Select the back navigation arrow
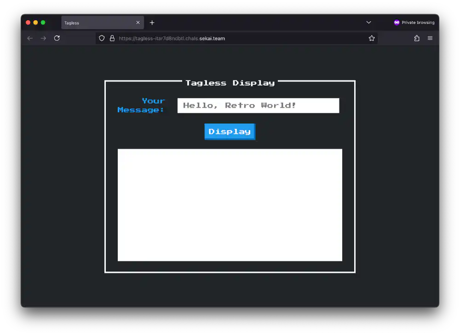This screenshot has width=460, height=335. click(29, 38)
